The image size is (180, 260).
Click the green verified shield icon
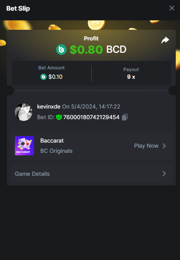pyautogui.click(x=59, y=117)
